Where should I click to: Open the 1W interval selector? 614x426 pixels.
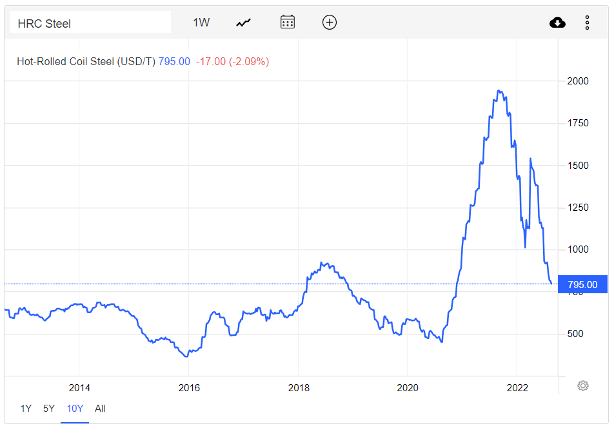(201, 23)
